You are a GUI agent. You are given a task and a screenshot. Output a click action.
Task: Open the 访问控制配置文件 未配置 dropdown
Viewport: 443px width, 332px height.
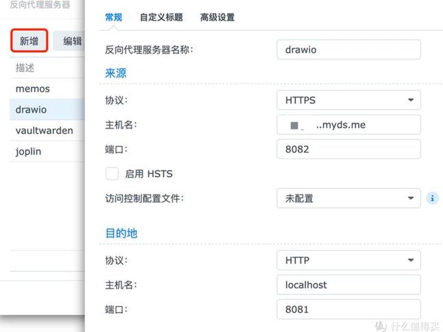(x=349, y=198)
